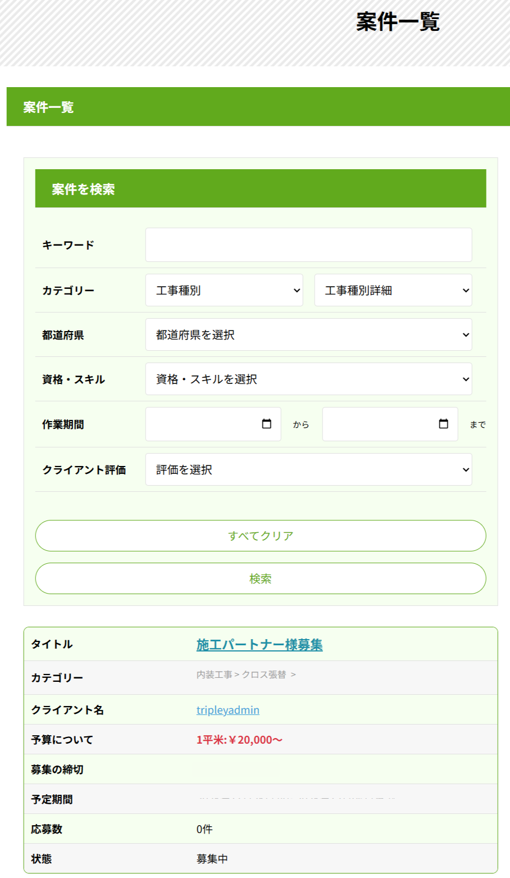Visit the tripleyadmin client profile link
This screenshot has height=878, width=510.
click(x=228, y=710)
